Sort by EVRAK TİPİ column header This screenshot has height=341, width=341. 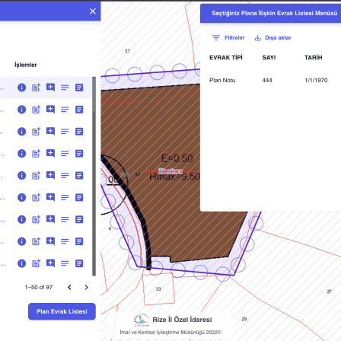coord(226,58)
